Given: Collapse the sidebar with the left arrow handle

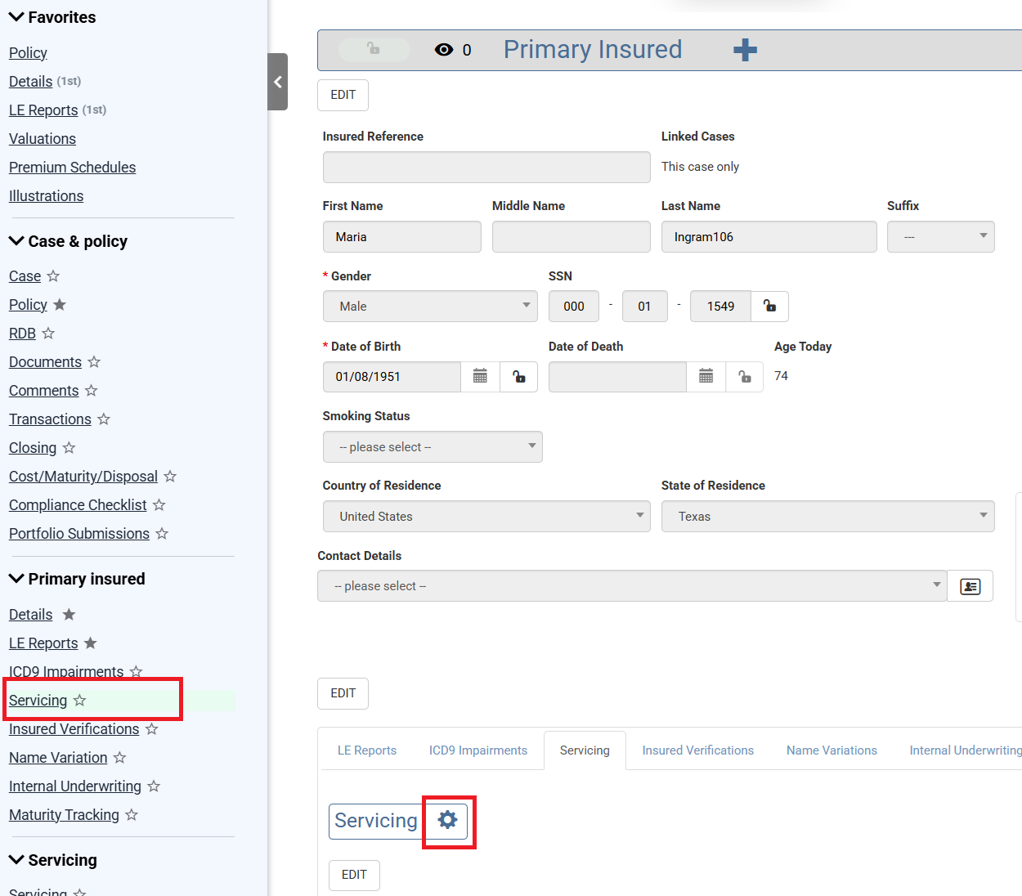Looking at the screenshot, I should (x=278, y=82).
